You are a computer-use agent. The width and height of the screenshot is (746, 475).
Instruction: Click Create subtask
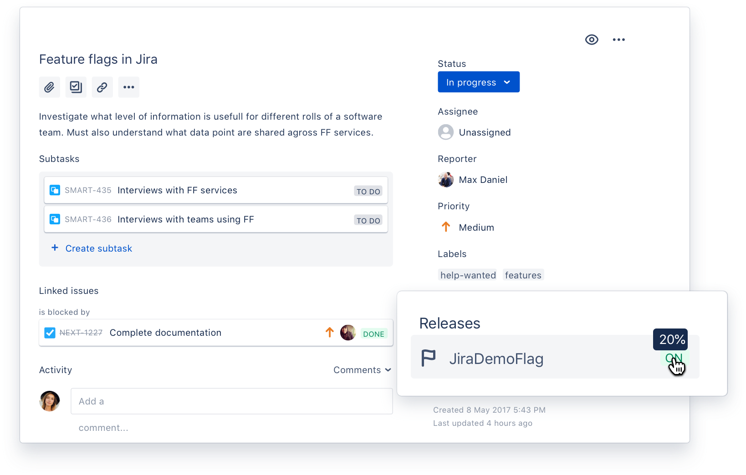pyautogui.click(x=98, y=248)
